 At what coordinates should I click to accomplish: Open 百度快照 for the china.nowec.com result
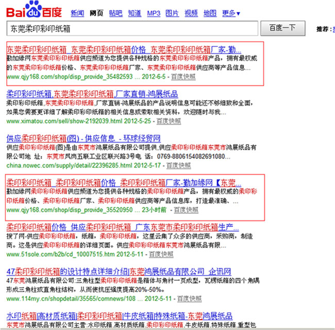pyautogui.click(x=179, y=166)
